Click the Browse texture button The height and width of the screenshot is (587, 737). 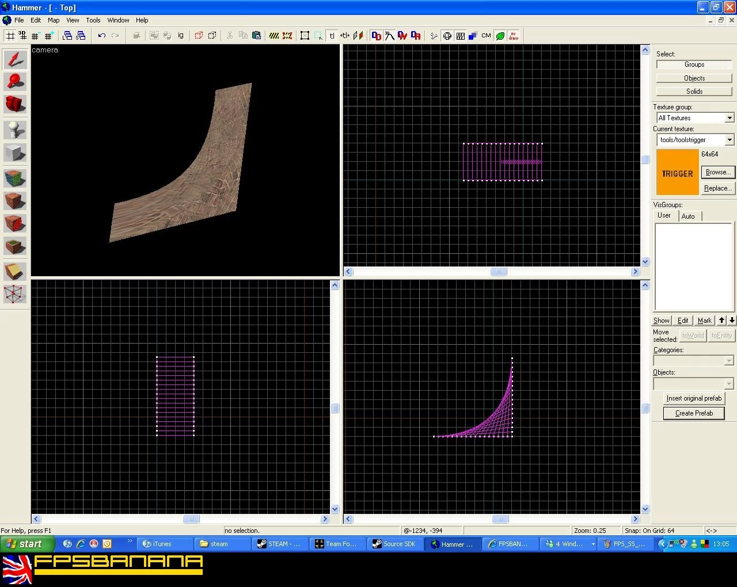pyautogui.click(x=718, y=172)
